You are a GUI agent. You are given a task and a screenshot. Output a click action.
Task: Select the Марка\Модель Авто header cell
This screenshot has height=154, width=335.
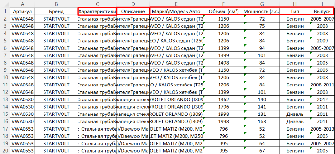click(176, 11)
